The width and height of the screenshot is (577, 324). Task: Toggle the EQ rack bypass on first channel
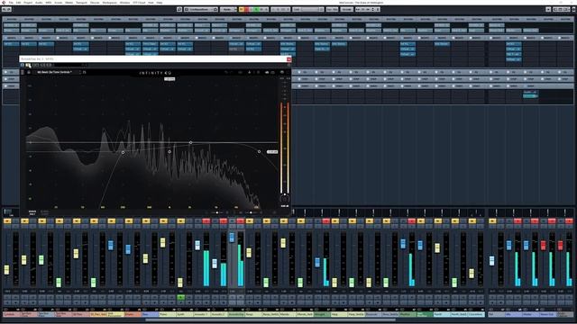coord(6,72)
